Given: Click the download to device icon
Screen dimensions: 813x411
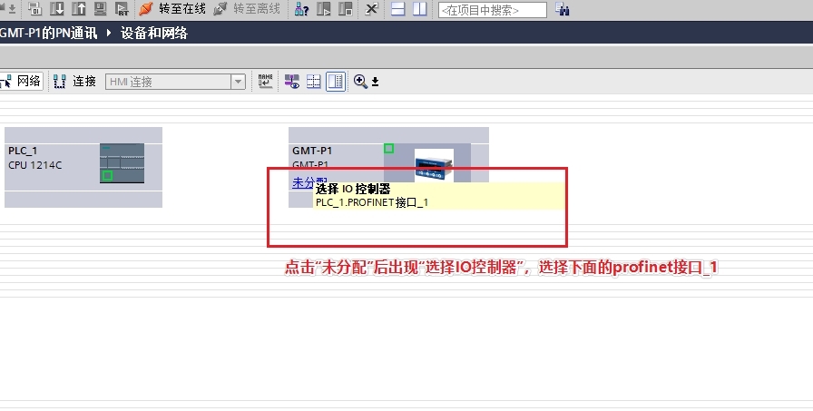Looking at the screenshot, I should [x=56, y=9].
